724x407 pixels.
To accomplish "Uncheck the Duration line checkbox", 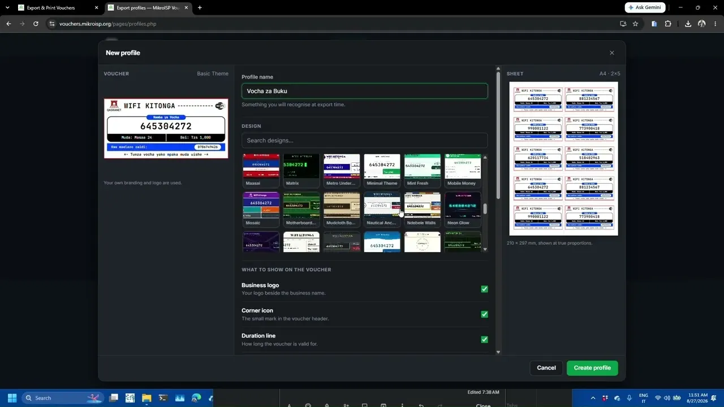I will 484,340.
